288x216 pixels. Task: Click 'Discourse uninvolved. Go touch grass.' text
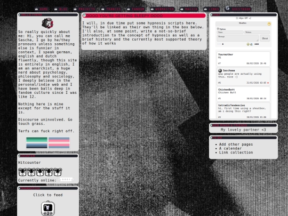[45, 122]
